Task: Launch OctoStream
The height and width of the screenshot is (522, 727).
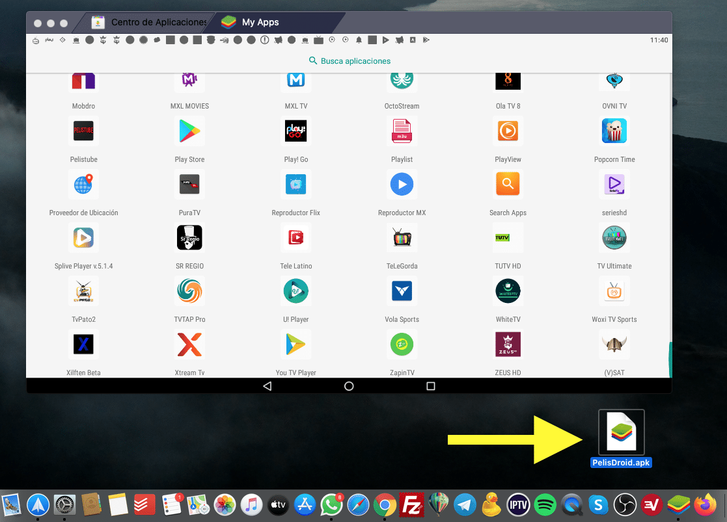Action: pos(402,78)
